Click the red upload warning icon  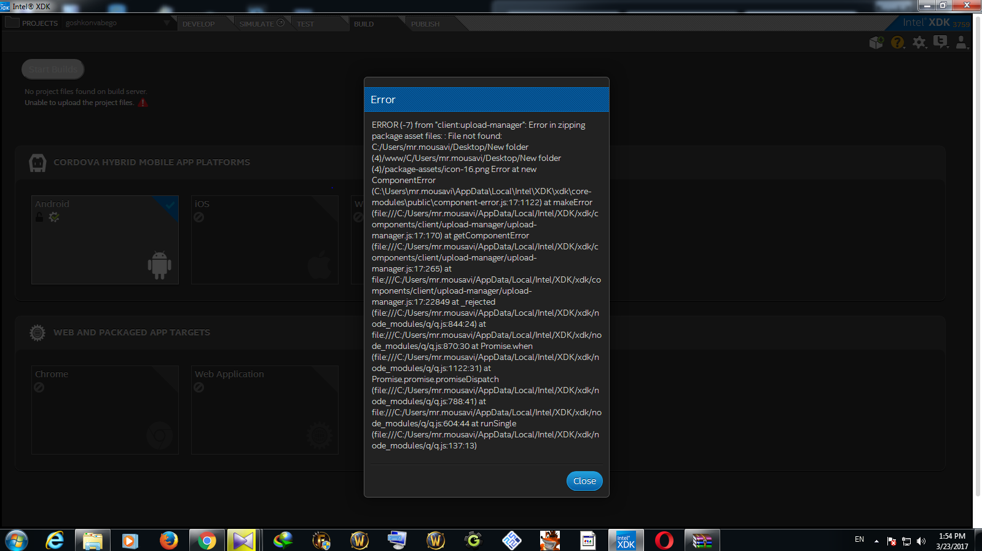(143, 103)
